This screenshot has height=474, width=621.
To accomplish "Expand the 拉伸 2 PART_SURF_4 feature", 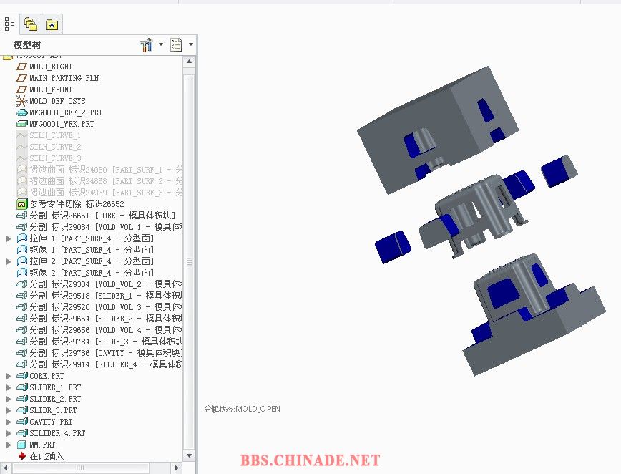I will [9, 261].
